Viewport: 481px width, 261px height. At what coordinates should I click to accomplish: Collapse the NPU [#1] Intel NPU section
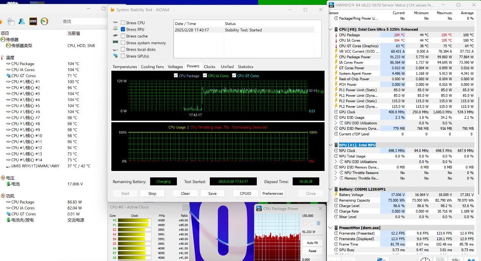[331, 145]
